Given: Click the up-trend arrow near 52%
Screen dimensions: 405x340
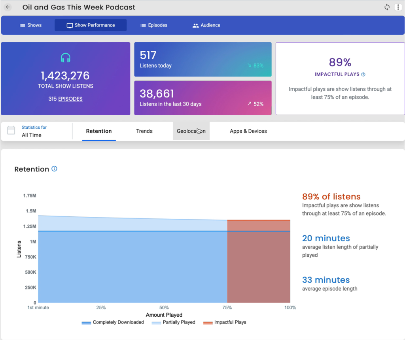Looking at the screenshot, I should point(249,104).
